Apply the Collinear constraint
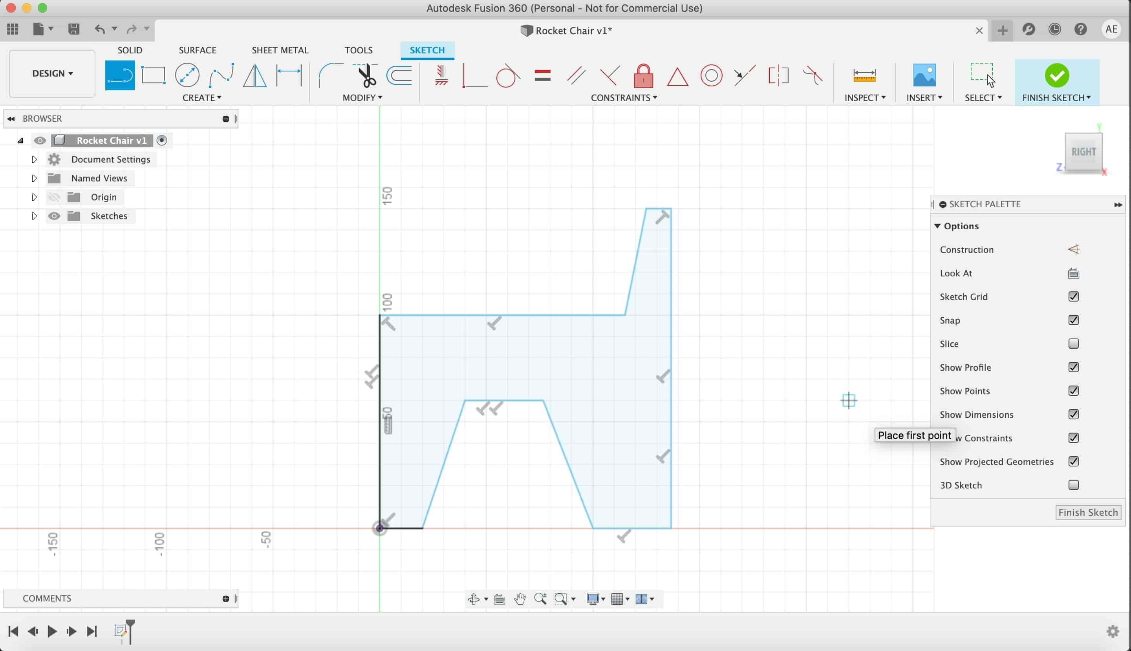 tap(745, 75)
